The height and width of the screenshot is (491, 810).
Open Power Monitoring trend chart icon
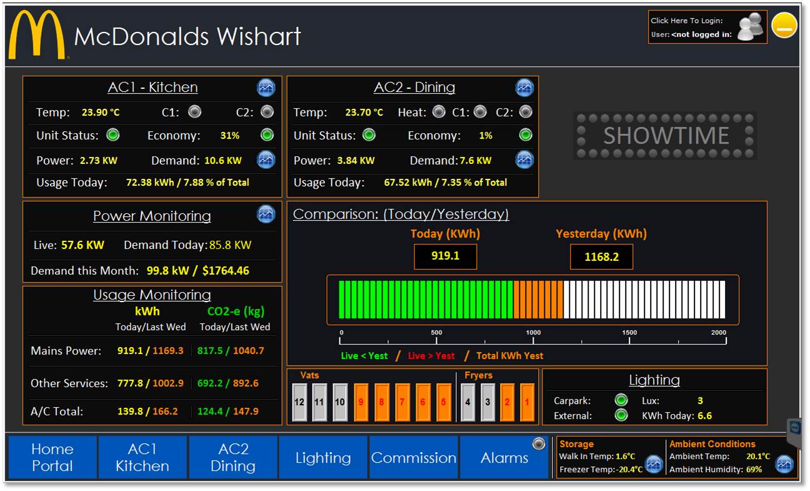(266, 214)
